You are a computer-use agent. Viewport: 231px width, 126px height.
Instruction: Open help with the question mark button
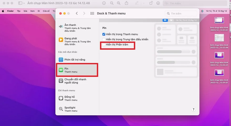coord(193,110)
